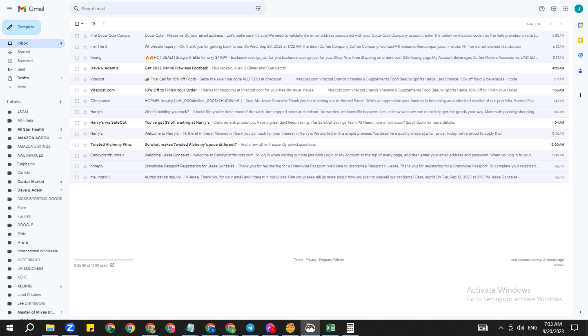Hide the right side panel chevron

tap(580, 312)
